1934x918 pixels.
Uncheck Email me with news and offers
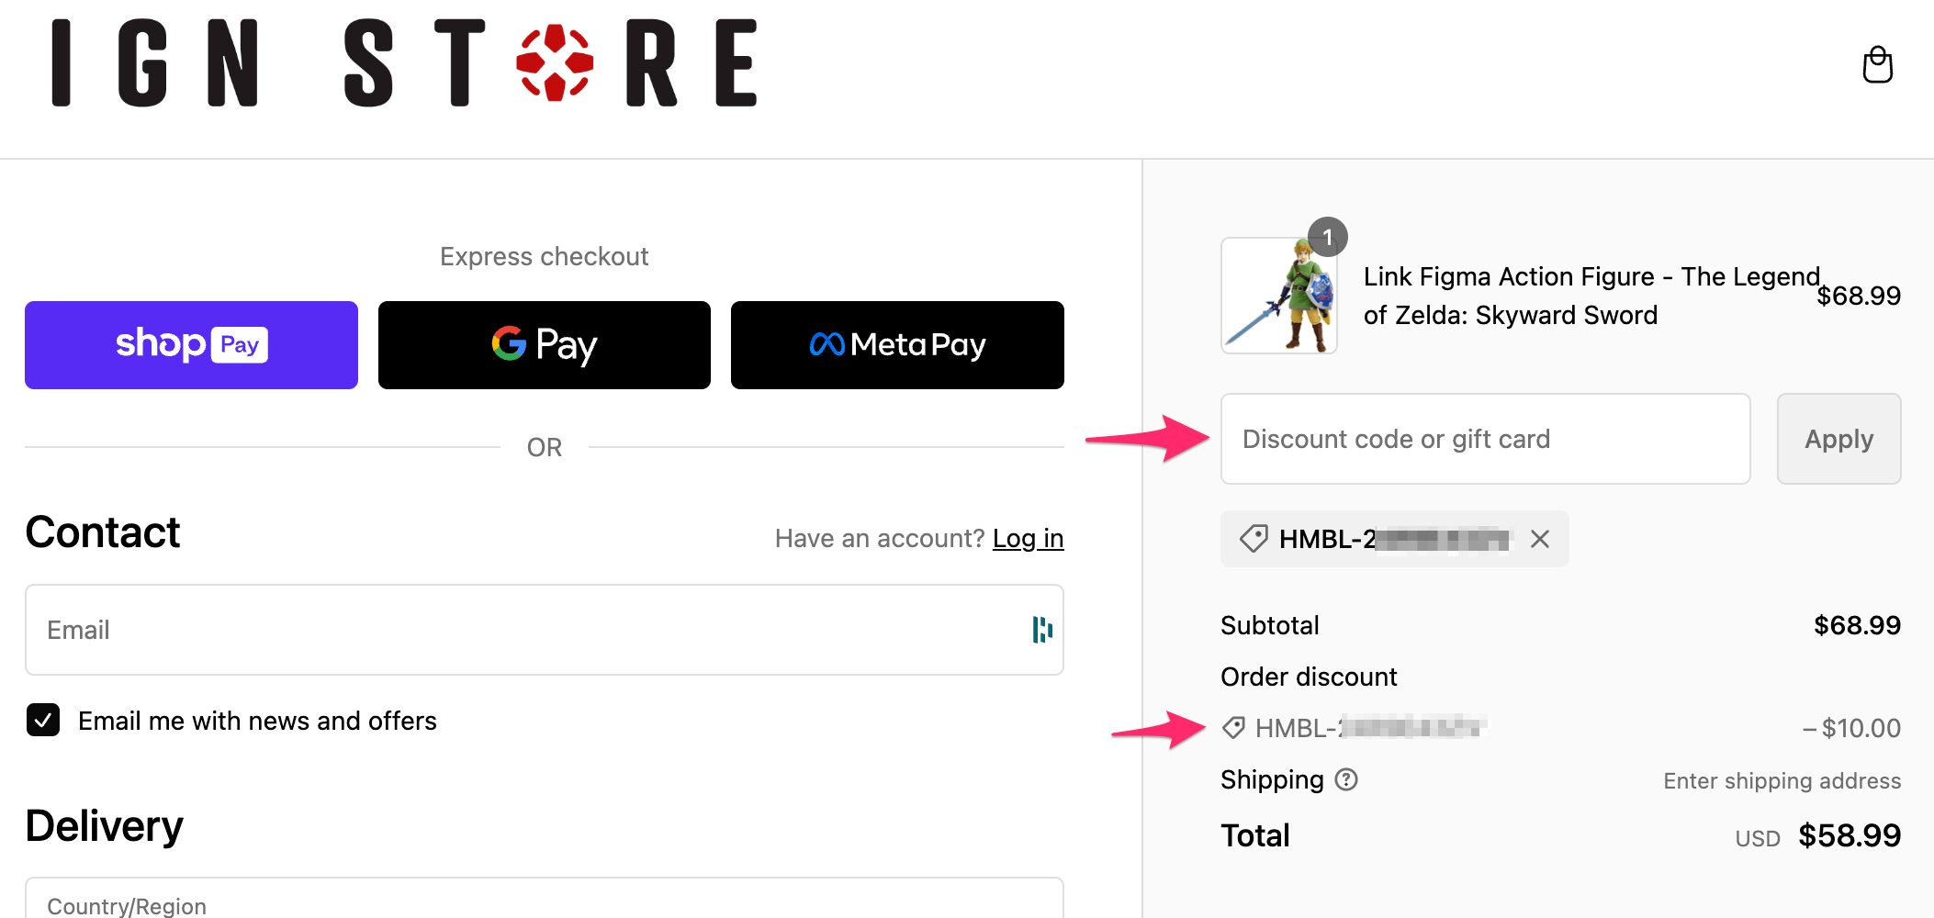coord(42,721)
